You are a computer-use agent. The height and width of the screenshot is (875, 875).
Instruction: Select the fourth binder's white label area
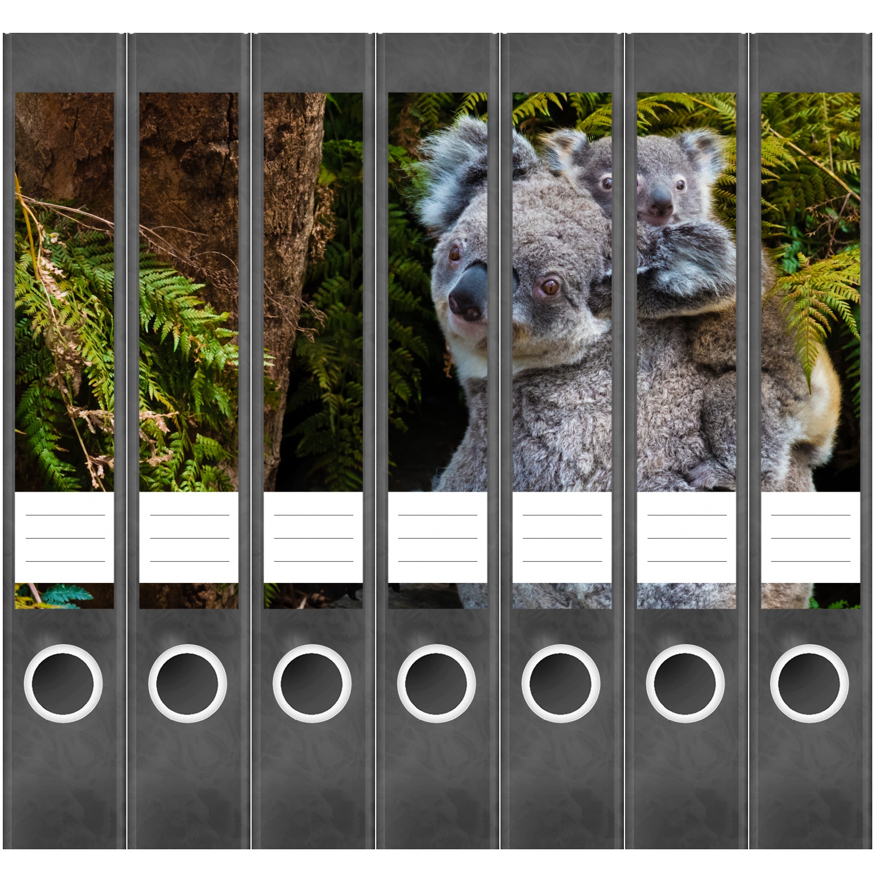pyautogui.click(x=437, y=538)
